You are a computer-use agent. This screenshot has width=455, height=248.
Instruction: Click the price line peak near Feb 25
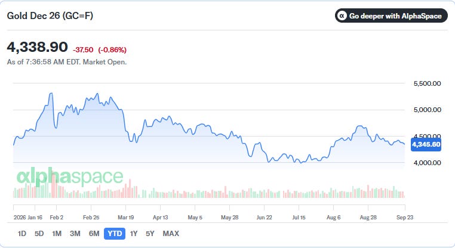pos(97,94)
